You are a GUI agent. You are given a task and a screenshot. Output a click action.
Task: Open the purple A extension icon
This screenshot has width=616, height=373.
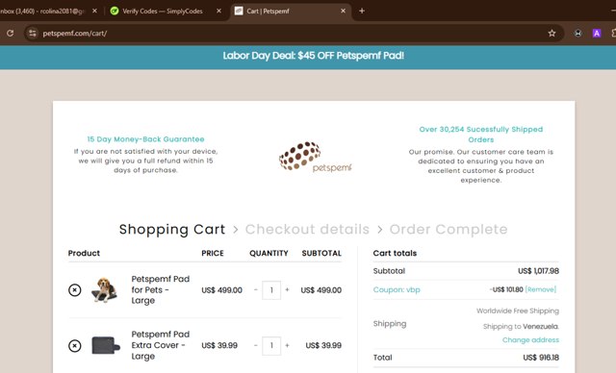pos(597,34)
